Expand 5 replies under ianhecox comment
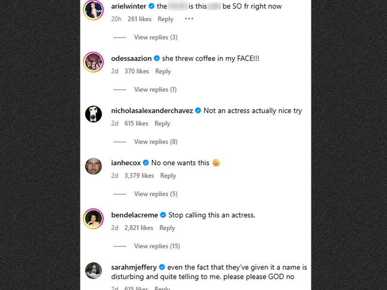This screenshot has height=290, width=387. click(x=155, y=194)
